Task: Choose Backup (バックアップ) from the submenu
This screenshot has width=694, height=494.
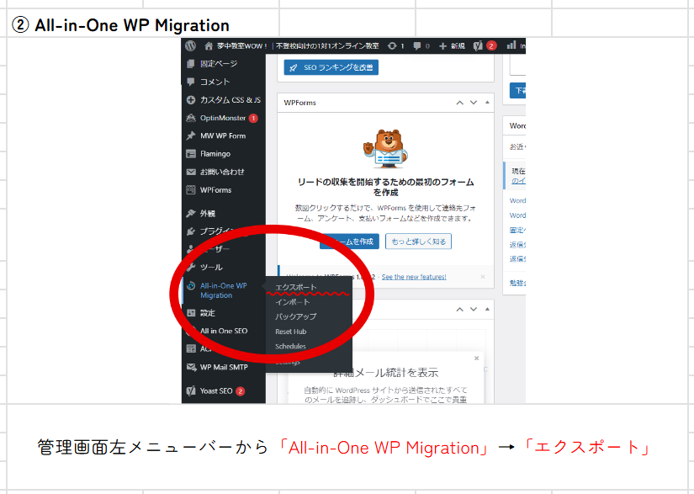Action: tap(295, 316)
